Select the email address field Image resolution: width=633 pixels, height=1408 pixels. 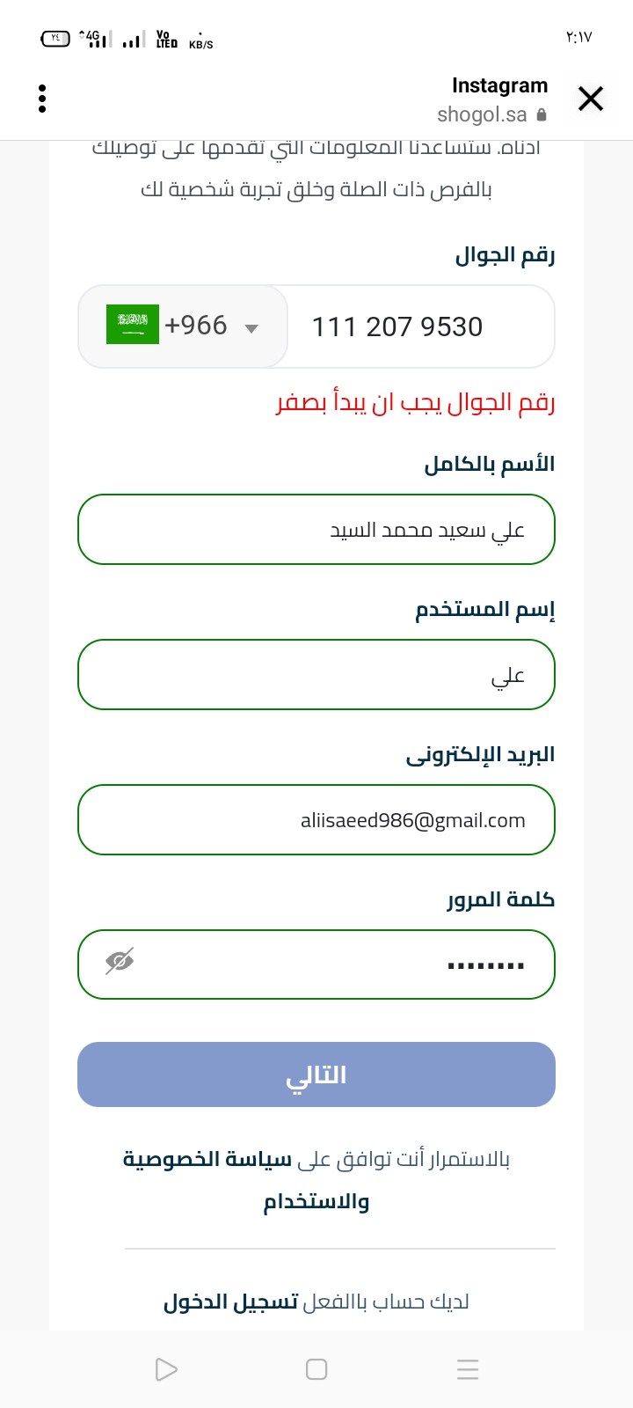pyautogui.click(x=316, y=820)
